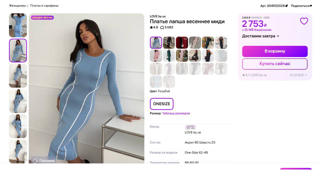This screenshot has width=321, height=170.
Task: Expand the seller rating chevron
Action: click(x=306, y=75)
